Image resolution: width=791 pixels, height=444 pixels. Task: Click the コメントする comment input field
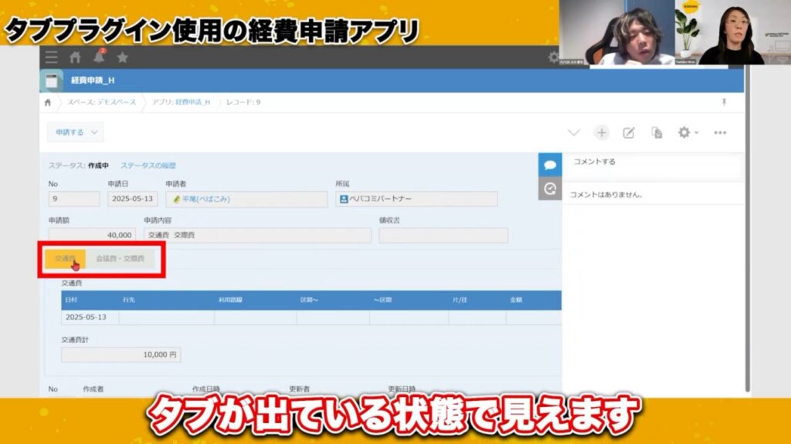[653, 164]
